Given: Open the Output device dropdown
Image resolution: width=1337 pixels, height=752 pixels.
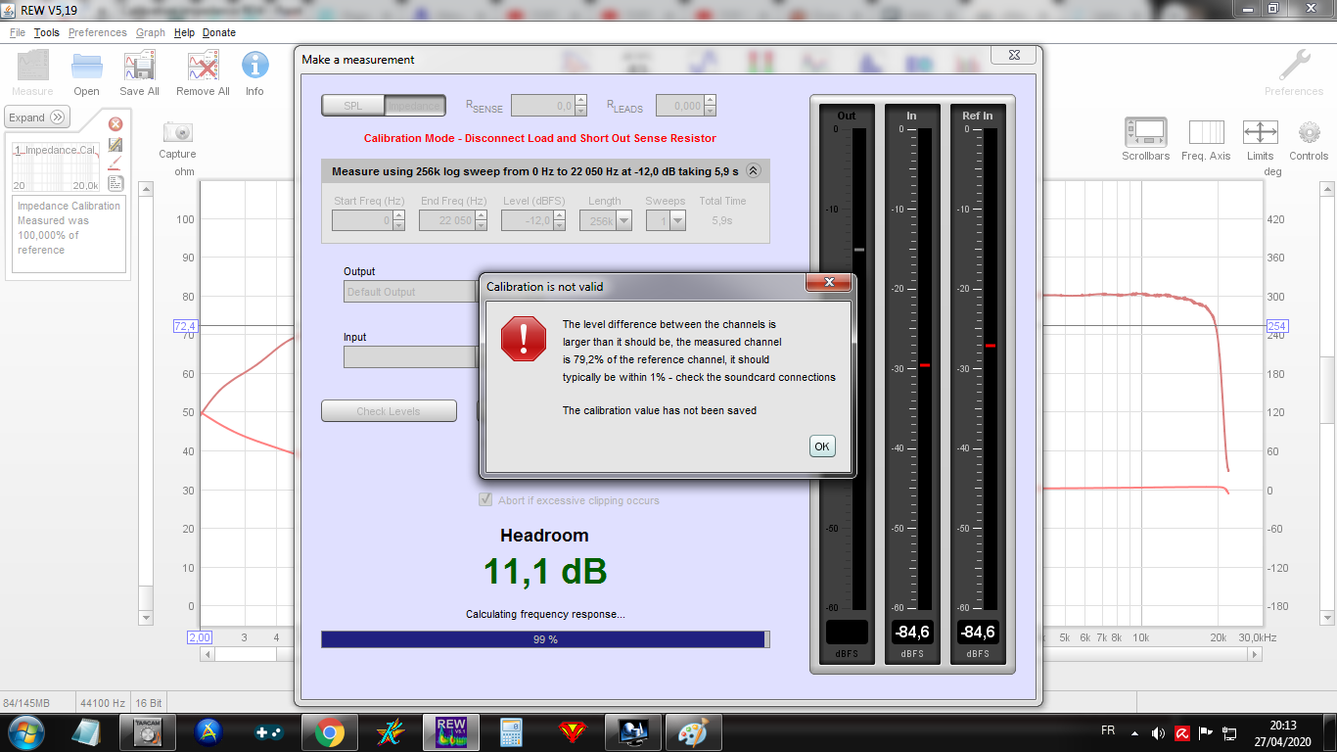Looking at the screenshot, I should (410, 292).
